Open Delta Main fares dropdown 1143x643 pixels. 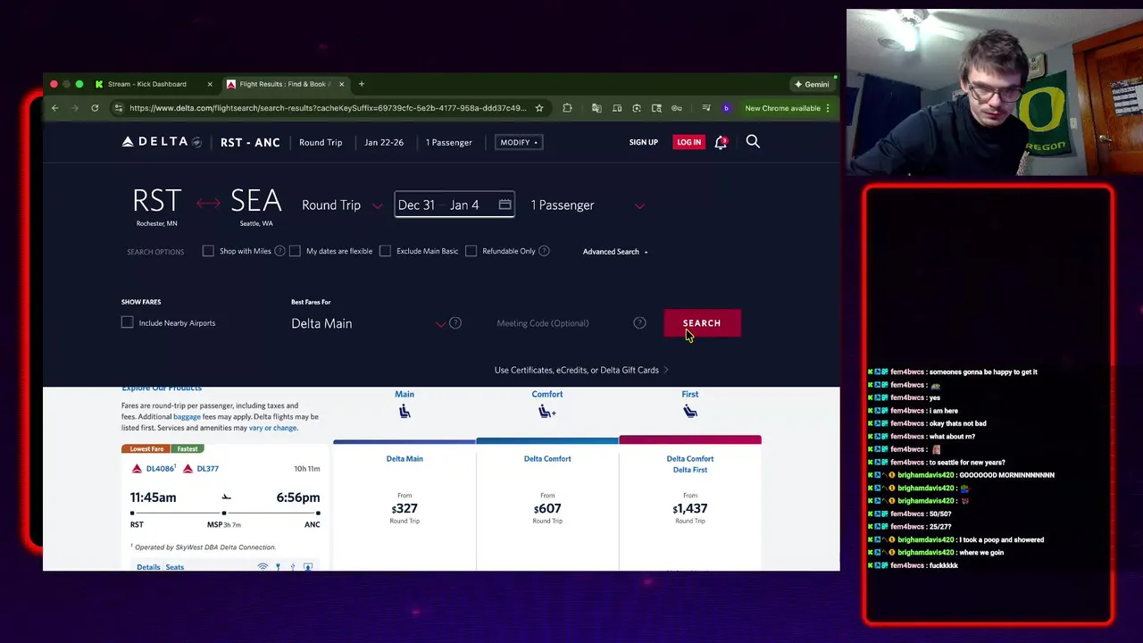point(368,323)
